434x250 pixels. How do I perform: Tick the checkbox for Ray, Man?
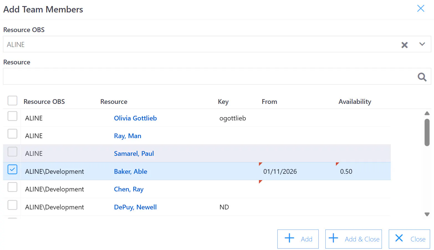(x=12, y=134)
